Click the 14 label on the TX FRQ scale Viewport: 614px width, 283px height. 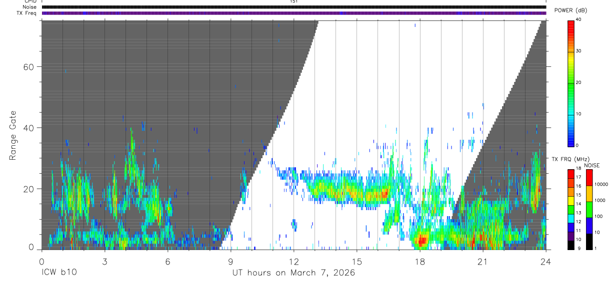pyautogui.click(x=578, y=204)
